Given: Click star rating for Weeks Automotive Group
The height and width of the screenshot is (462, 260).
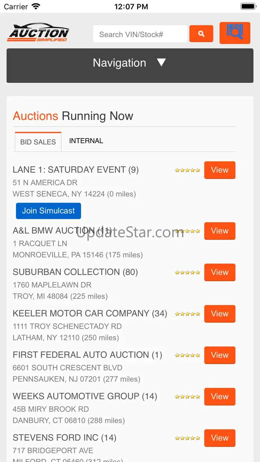Looking at the screenshot, I should pos(187,397).
